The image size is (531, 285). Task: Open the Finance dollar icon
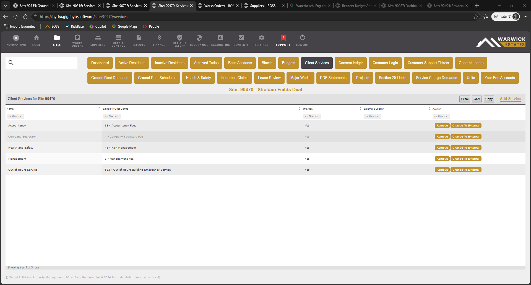coord(159,38)
